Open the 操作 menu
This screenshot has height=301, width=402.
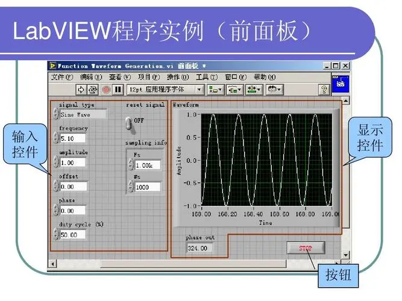pos(178,77)
